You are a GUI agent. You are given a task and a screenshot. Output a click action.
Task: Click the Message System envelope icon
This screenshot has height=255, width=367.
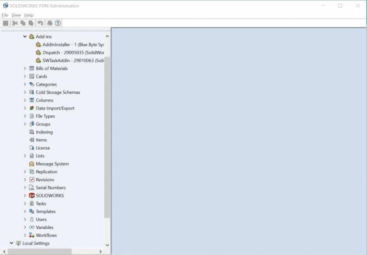(32, 164)
